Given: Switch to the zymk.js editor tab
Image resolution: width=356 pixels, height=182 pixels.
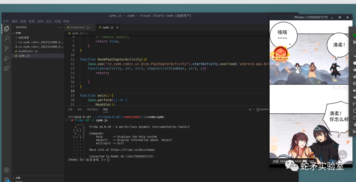Looking at the screenshot, I should click(108, 27).
